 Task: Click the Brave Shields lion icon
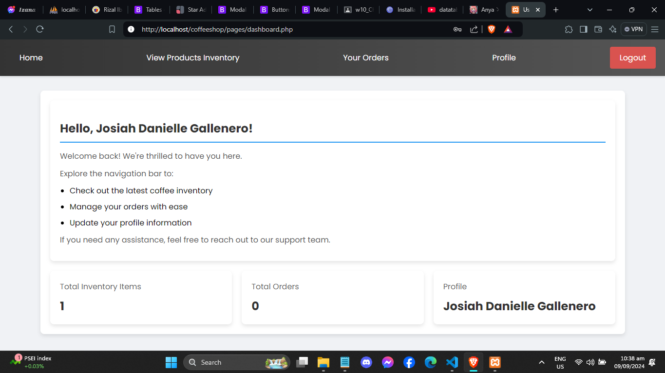491,29
